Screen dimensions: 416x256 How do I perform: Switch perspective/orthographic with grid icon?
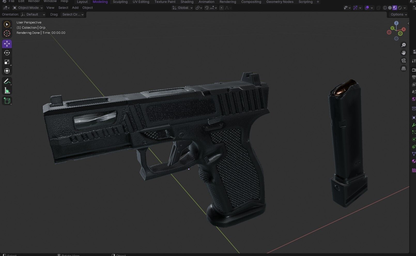(404, 68)
